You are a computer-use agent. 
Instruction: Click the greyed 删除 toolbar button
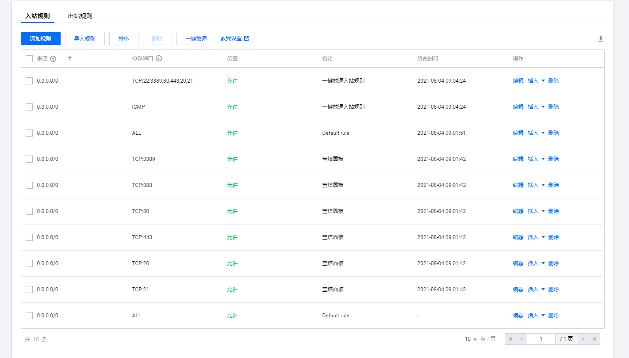tap(157, 38)
